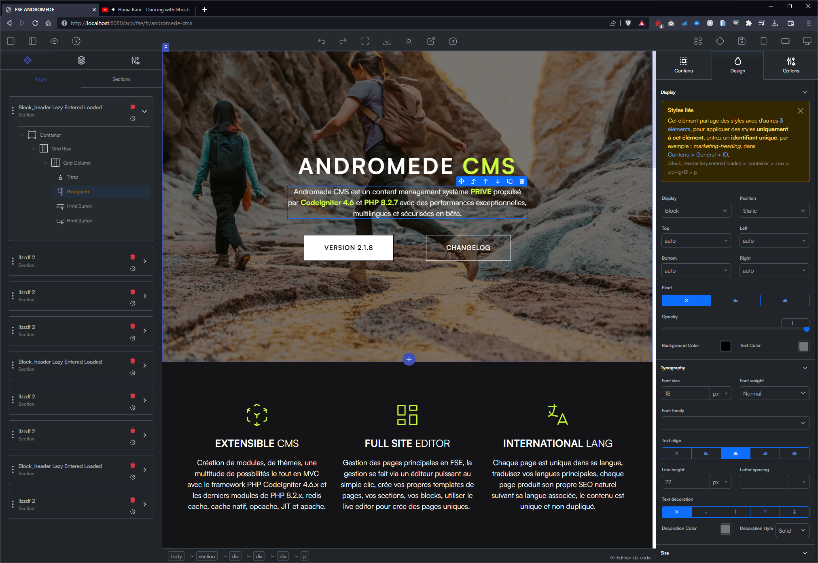Open the blocks grid icon top right
This screenshot has width=818, height=563.
pos(698,41)
